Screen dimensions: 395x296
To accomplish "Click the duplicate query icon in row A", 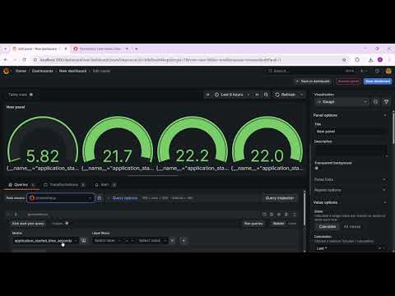I will point(272,215).
